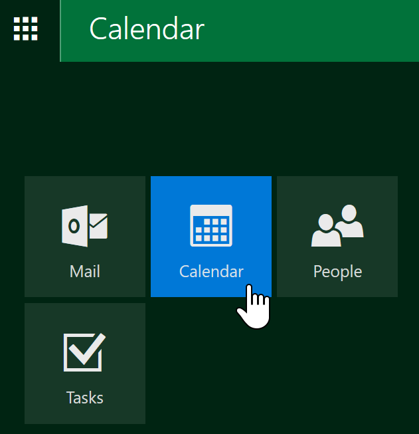The height and width of the screenshot is (434, 419).
Task: Open the Tasks app tile
Action: [x=85, y=363]
